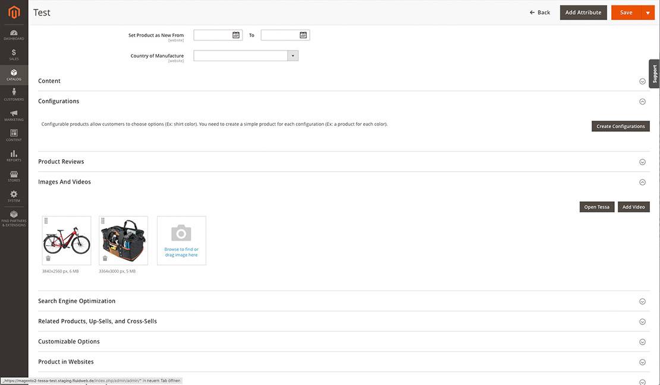Open the Support side tab

coord(654,74)
